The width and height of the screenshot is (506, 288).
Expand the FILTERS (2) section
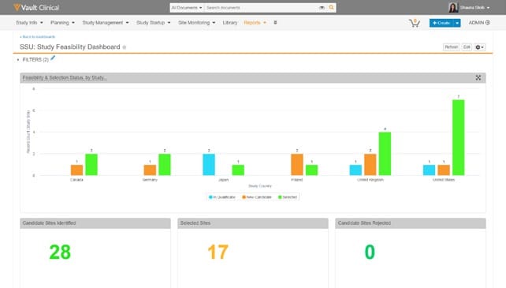pyautogui.click(x=33, y=60)
